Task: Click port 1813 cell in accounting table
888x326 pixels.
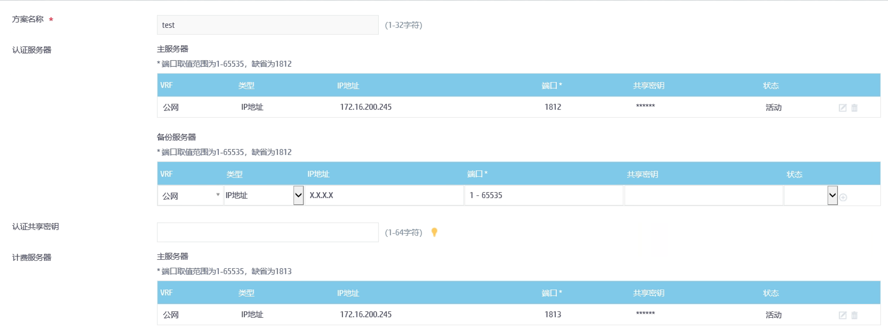Action: click(552, 315)
